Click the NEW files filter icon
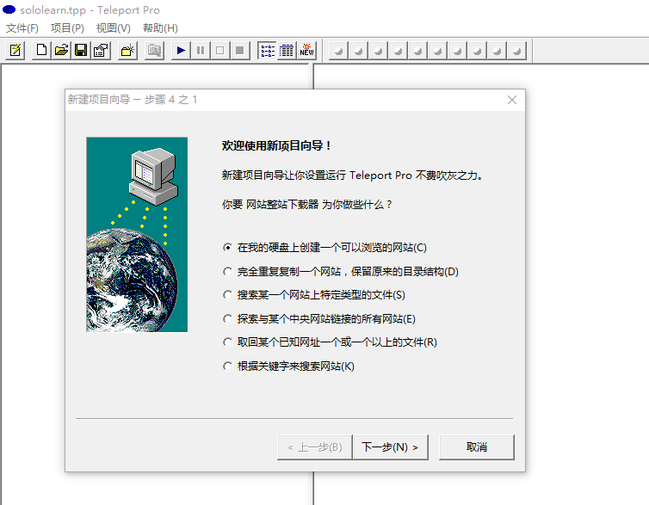 coord(306,51)
